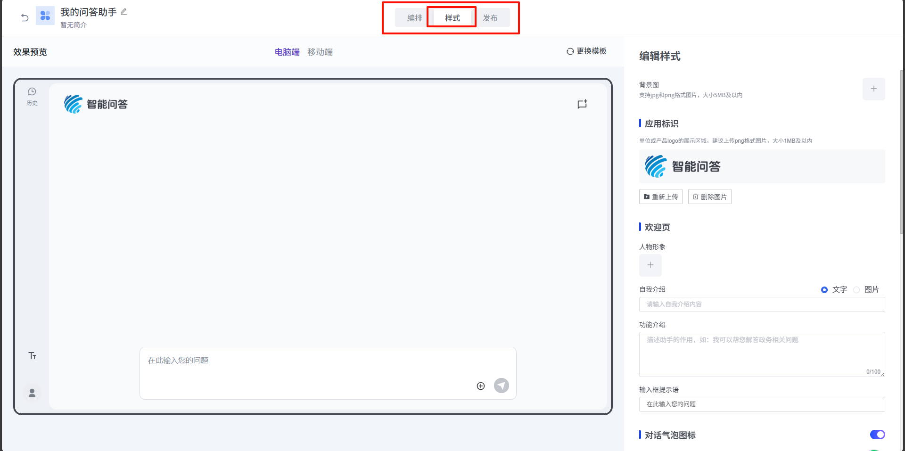
Task: Toggle the 对话气泡图标 switch off
Action: (x=877, y=435)
